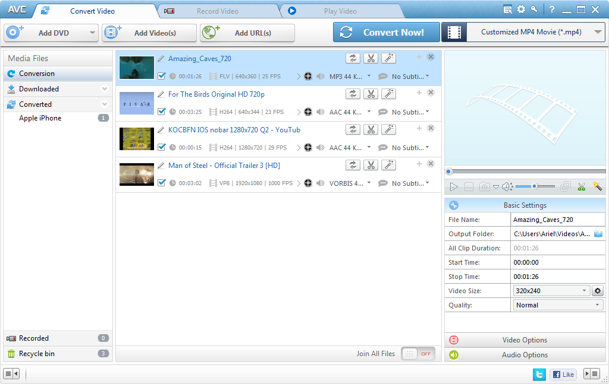
Task: Open VORBIS audio dropdown on Man of Steel
Action: point(369,183)
